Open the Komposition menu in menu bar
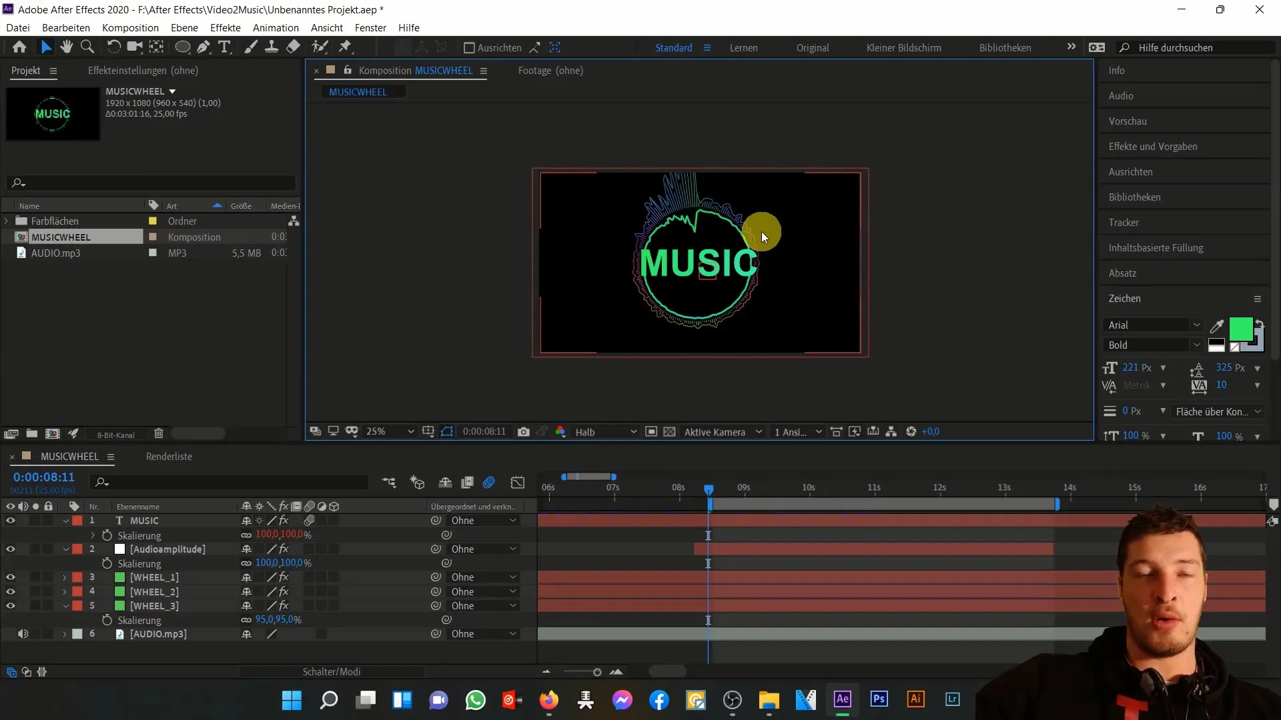This screenshot has height=720, width=1281. tap(130, 27)
